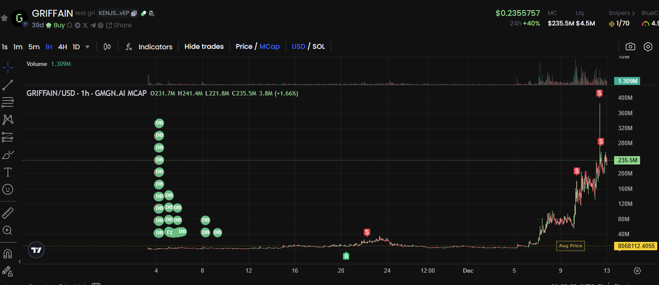
Task: Open the more timeframes dropdown arrow
Action: (88, 47)
